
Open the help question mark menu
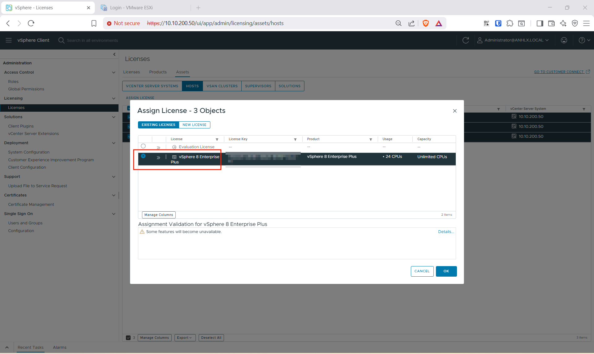[584, 40]
